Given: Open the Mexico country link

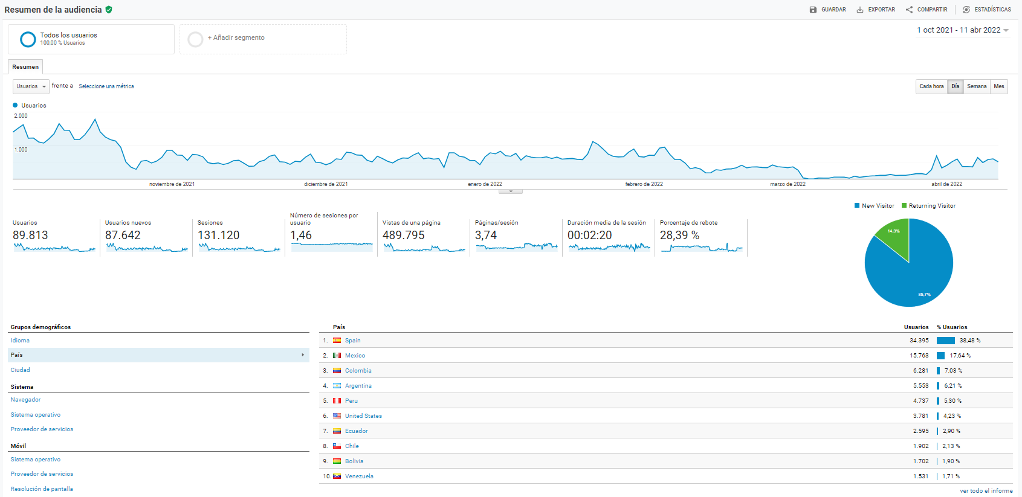Looking at the screenshot, I should (x=355, y=356).
